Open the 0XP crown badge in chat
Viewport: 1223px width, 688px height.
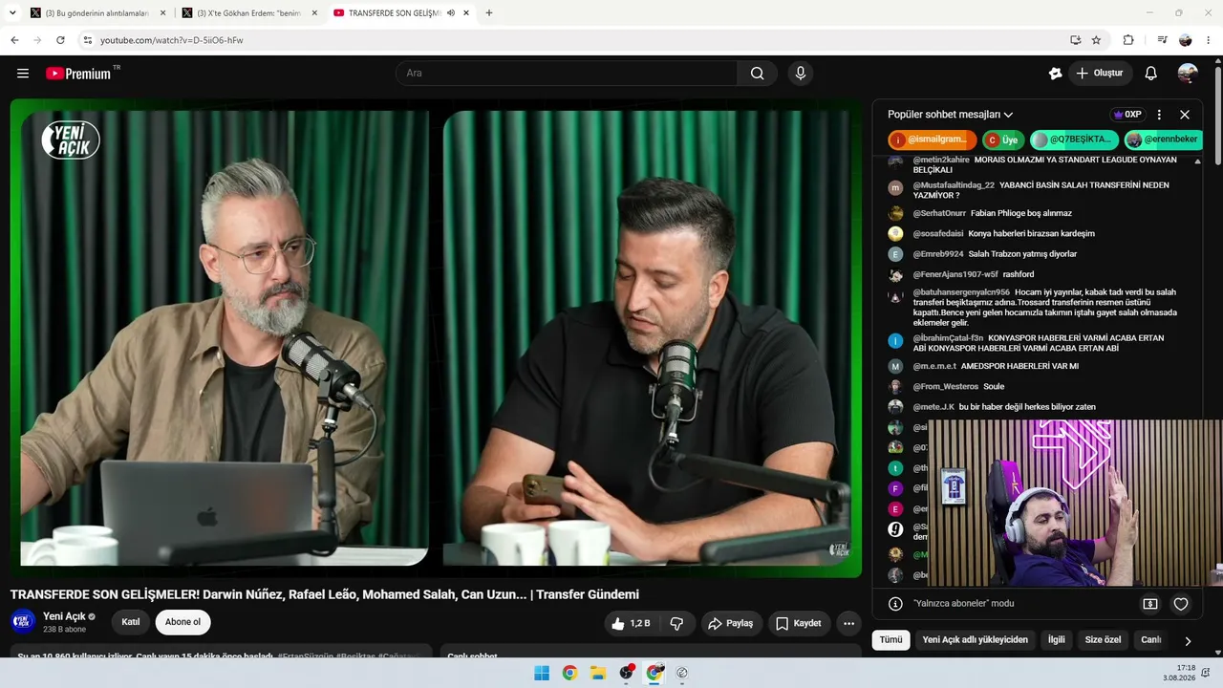[1127, 115]
